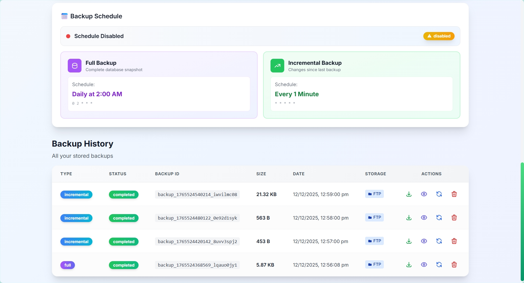Download the backup_1765524540214_iwvilmc08 backup

pos(409,194)
